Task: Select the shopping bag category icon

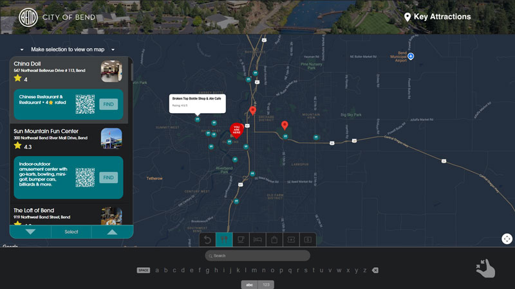Action: point(274,240)
